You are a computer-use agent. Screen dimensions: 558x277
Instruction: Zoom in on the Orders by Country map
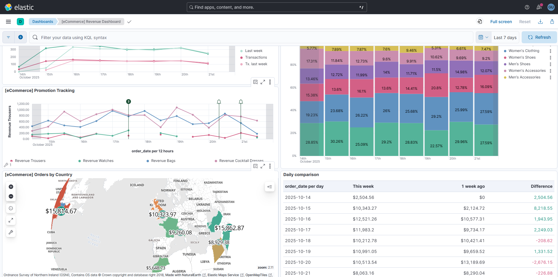(x=11, y=187)
